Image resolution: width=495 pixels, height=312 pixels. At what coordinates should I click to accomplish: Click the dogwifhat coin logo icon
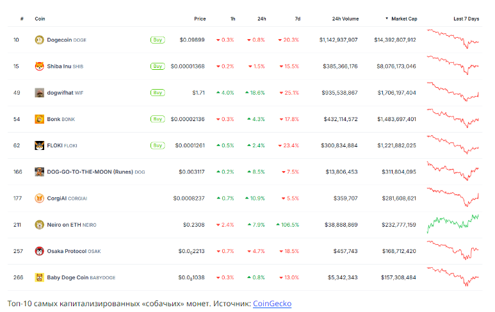39,92
